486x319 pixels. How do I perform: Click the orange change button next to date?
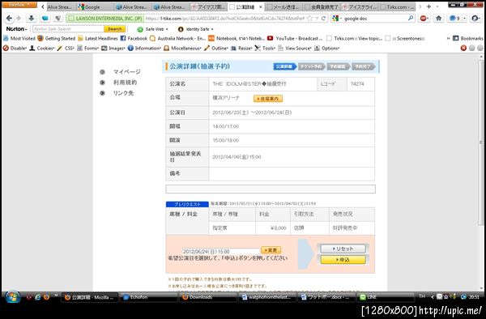tap(271, 250)
